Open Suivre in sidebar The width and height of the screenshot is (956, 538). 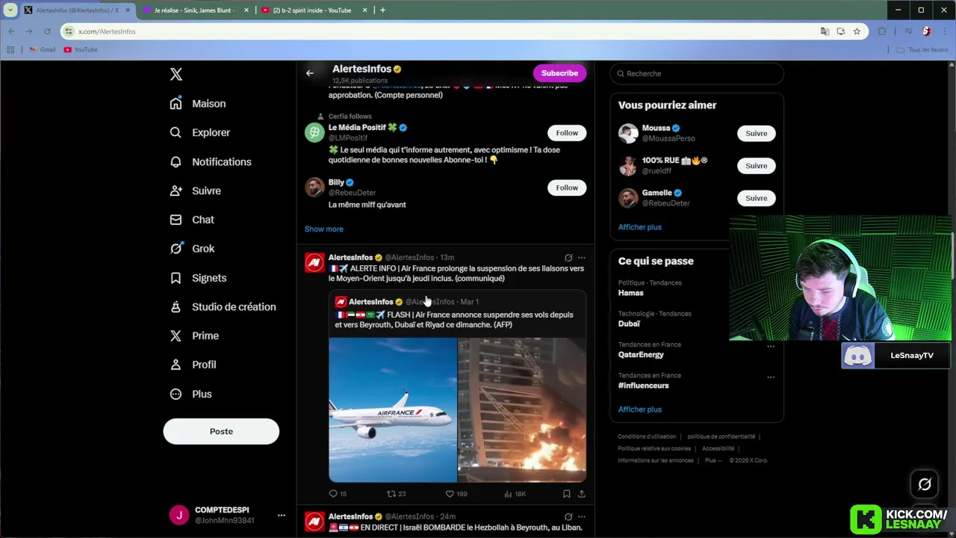click(195, 191)
